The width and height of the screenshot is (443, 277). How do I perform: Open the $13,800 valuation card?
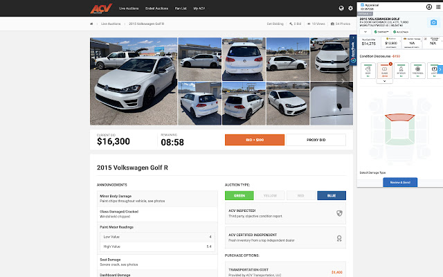click(x=391, y=42)
